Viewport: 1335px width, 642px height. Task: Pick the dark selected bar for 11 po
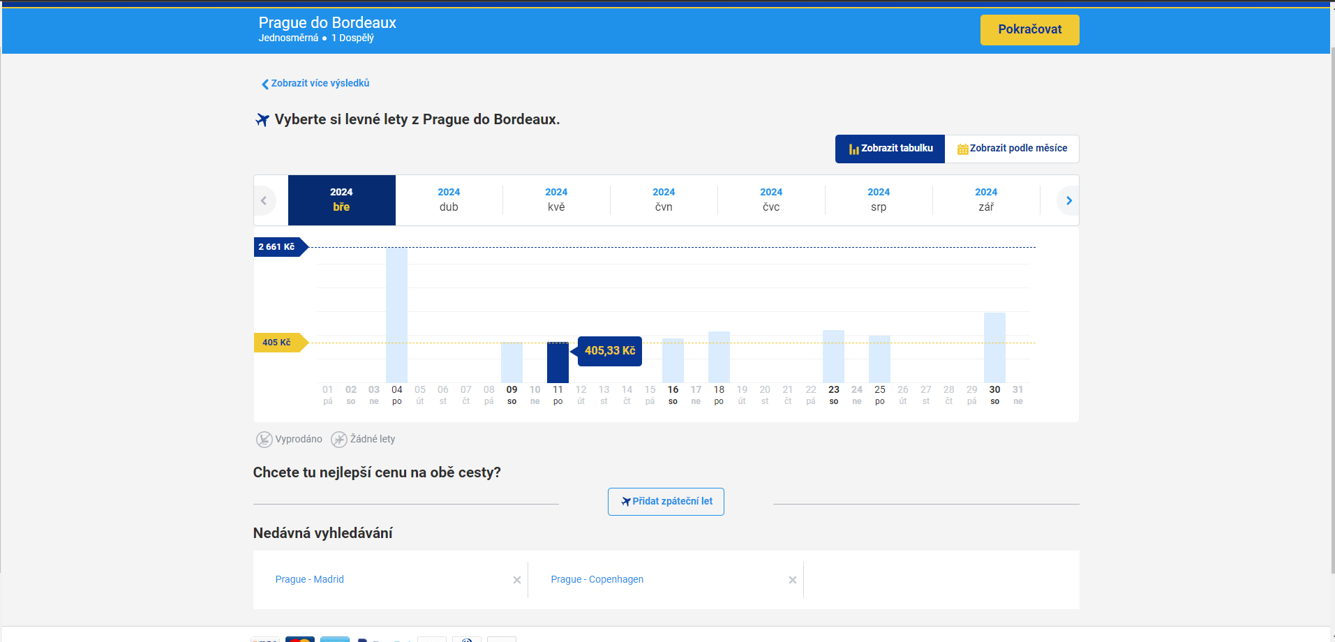(558, 362)
